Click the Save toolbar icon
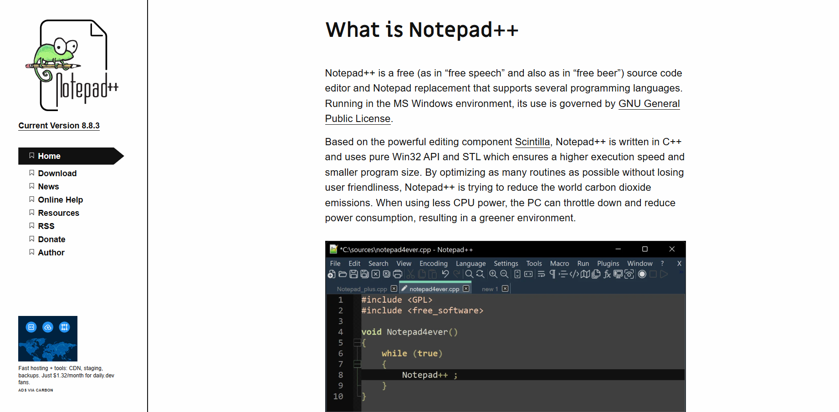This screenshot has width=839, height=412. [353, 274]
